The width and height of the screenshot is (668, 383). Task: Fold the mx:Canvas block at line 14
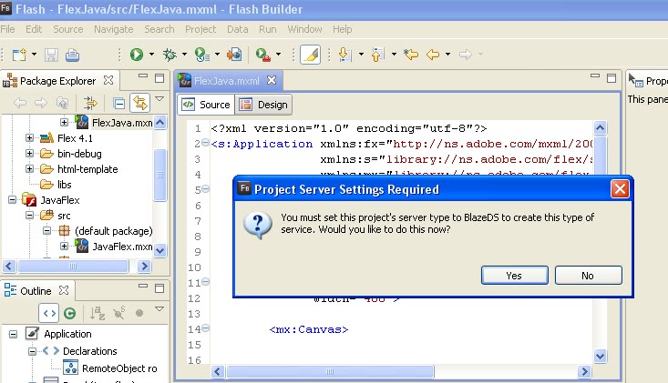coord(205,328)
